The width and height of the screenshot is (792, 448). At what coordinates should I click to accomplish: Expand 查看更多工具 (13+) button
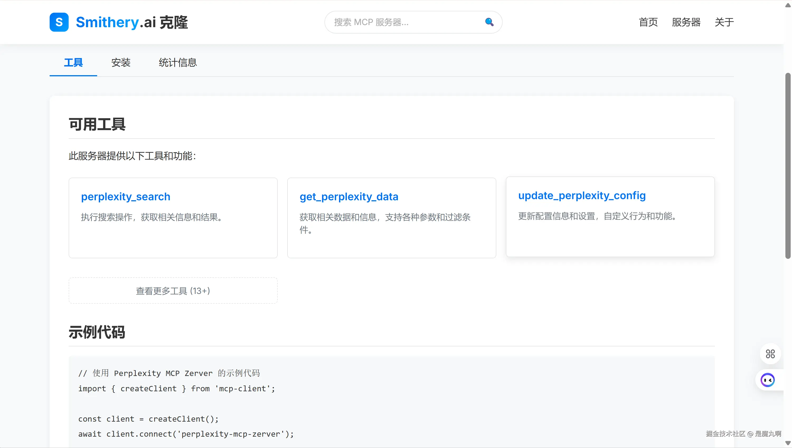tap(173, 291)
